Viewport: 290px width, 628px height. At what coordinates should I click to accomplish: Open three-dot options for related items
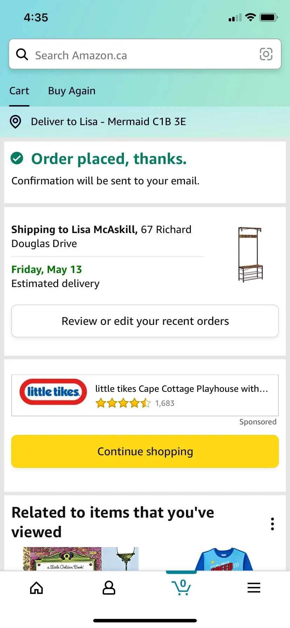(x=272, y=524)
